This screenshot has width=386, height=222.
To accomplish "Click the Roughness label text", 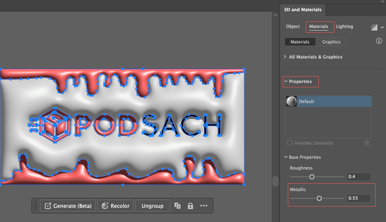I will tap(301, 168).
